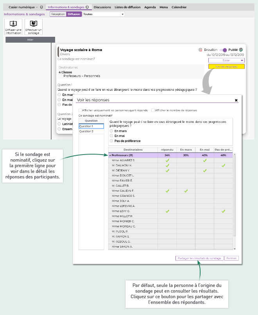The image size is (258, 315).
Task: Check Afficher le nombre de réponses
Action: coord(153,110)
